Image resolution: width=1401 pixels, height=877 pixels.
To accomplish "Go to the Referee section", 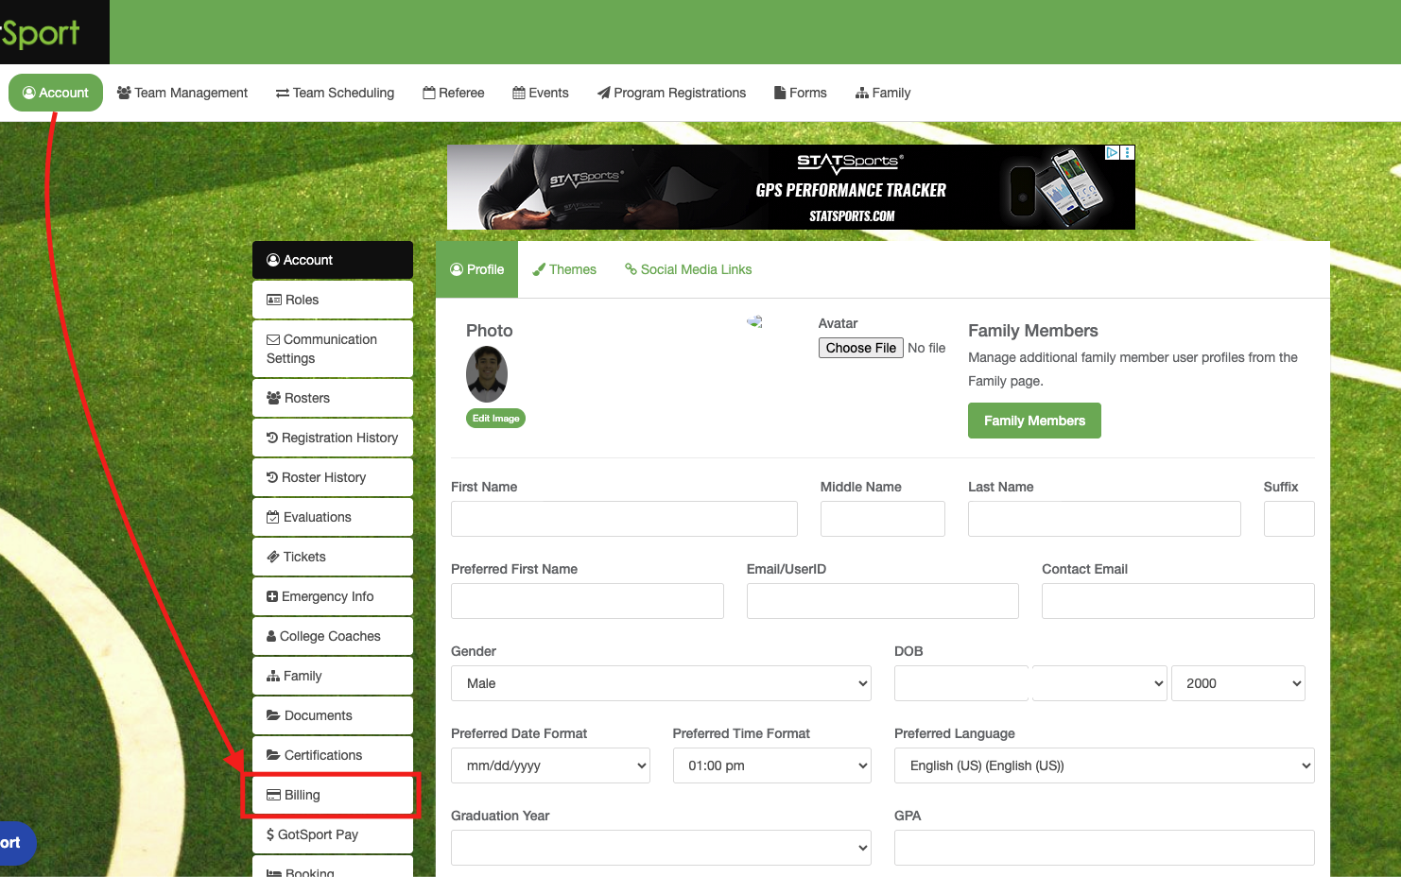I will click(454, 93).
